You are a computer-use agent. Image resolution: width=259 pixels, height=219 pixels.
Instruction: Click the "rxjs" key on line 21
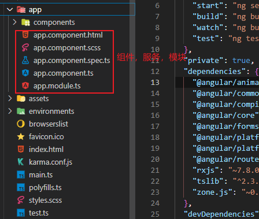206,170
